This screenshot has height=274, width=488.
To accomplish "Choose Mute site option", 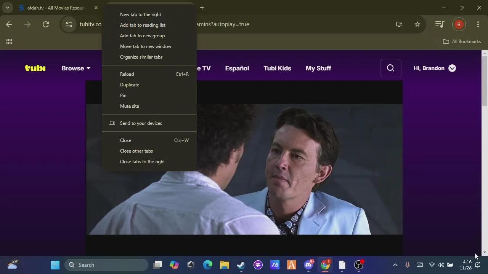I will tap(149, 106).
